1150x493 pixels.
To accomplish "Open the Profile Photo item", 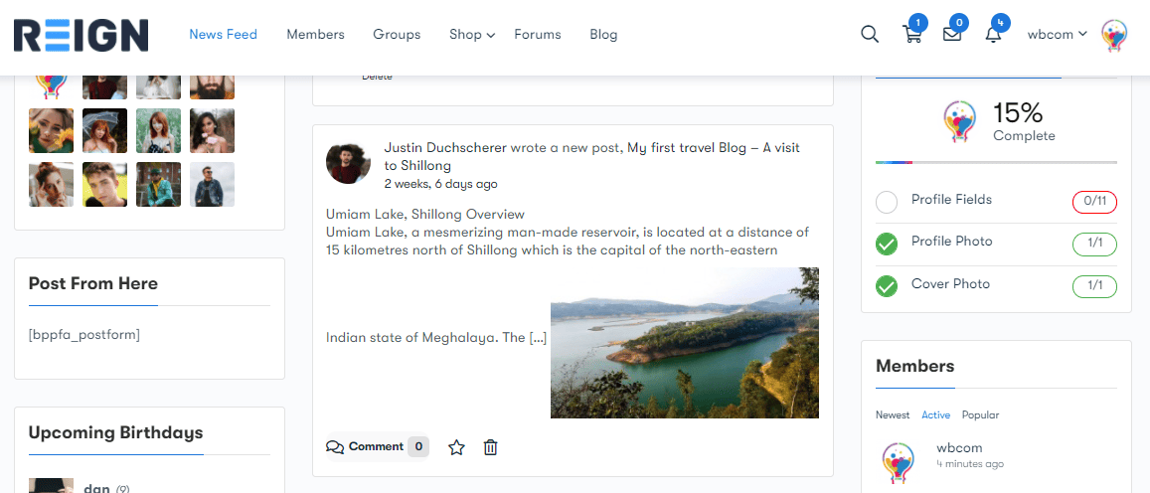I will pyautogui.click(x=951, y=242).
